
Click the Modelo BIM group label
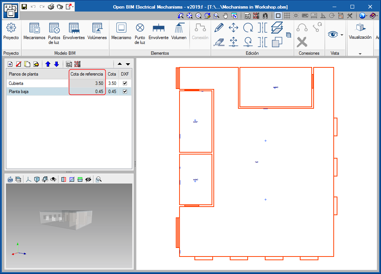coord(65,53)
